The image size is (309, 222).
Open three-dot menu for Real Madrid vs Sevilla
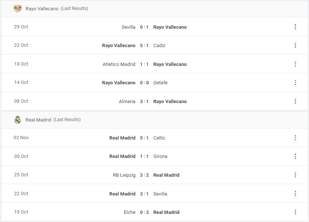pyautogui.click(x=295, y=194)
